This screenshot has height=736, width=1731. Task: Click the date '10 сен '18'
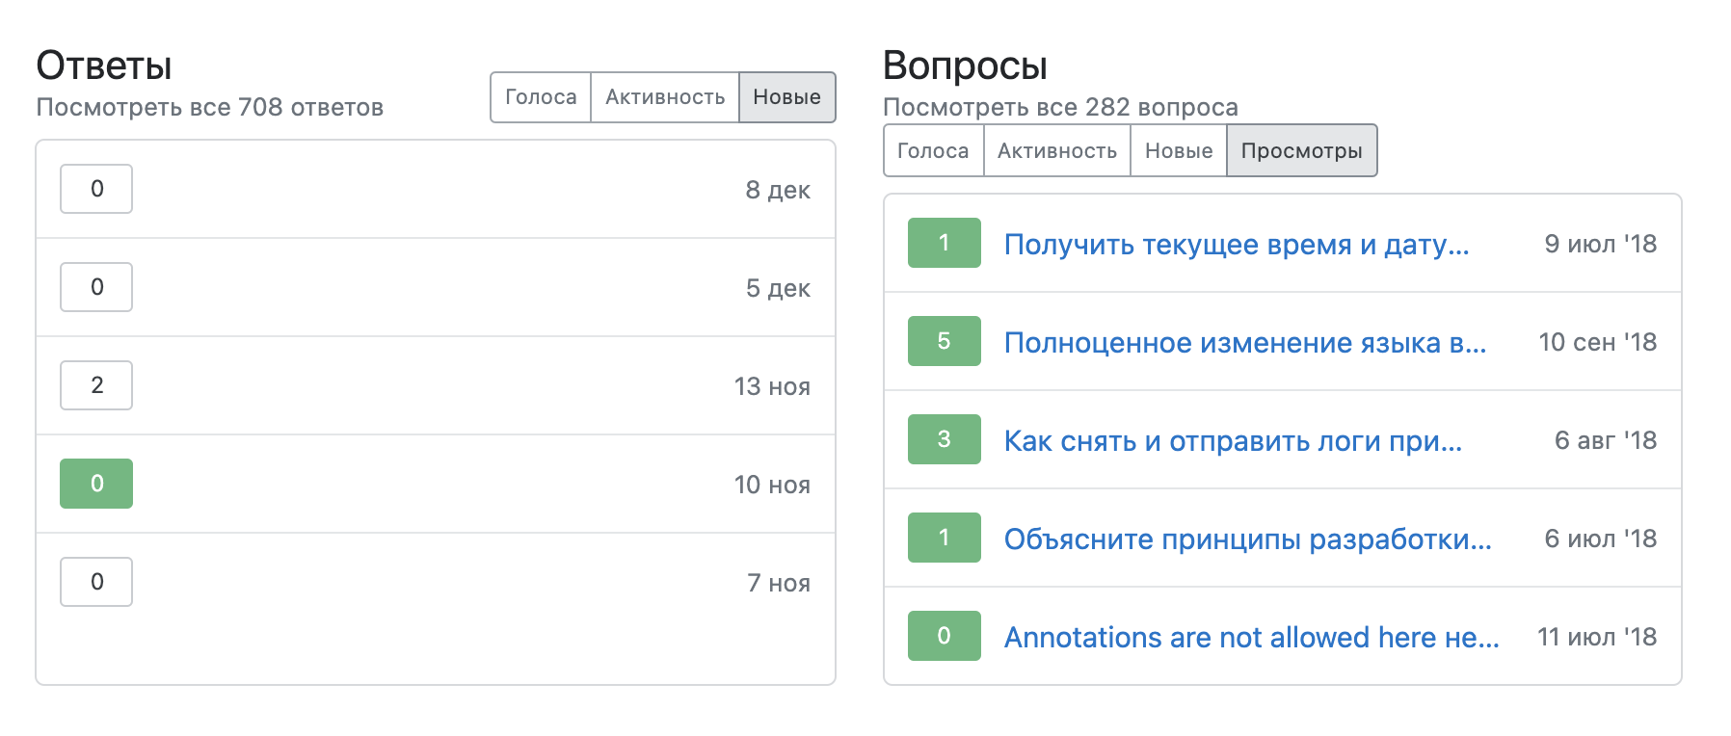(x=1598, y=342)
